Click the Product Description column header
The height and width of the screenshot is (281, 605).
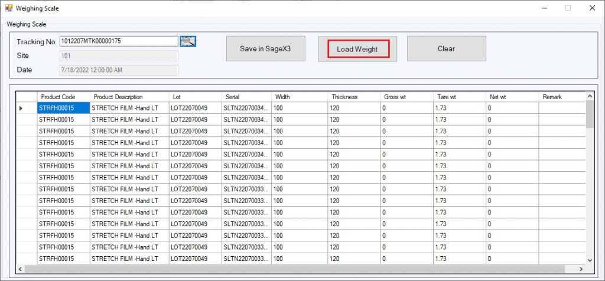click(129, 97)
